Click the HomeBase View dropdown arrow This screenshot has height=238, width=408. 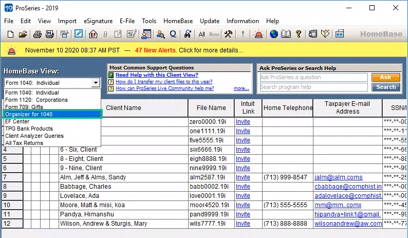(96, 83)
